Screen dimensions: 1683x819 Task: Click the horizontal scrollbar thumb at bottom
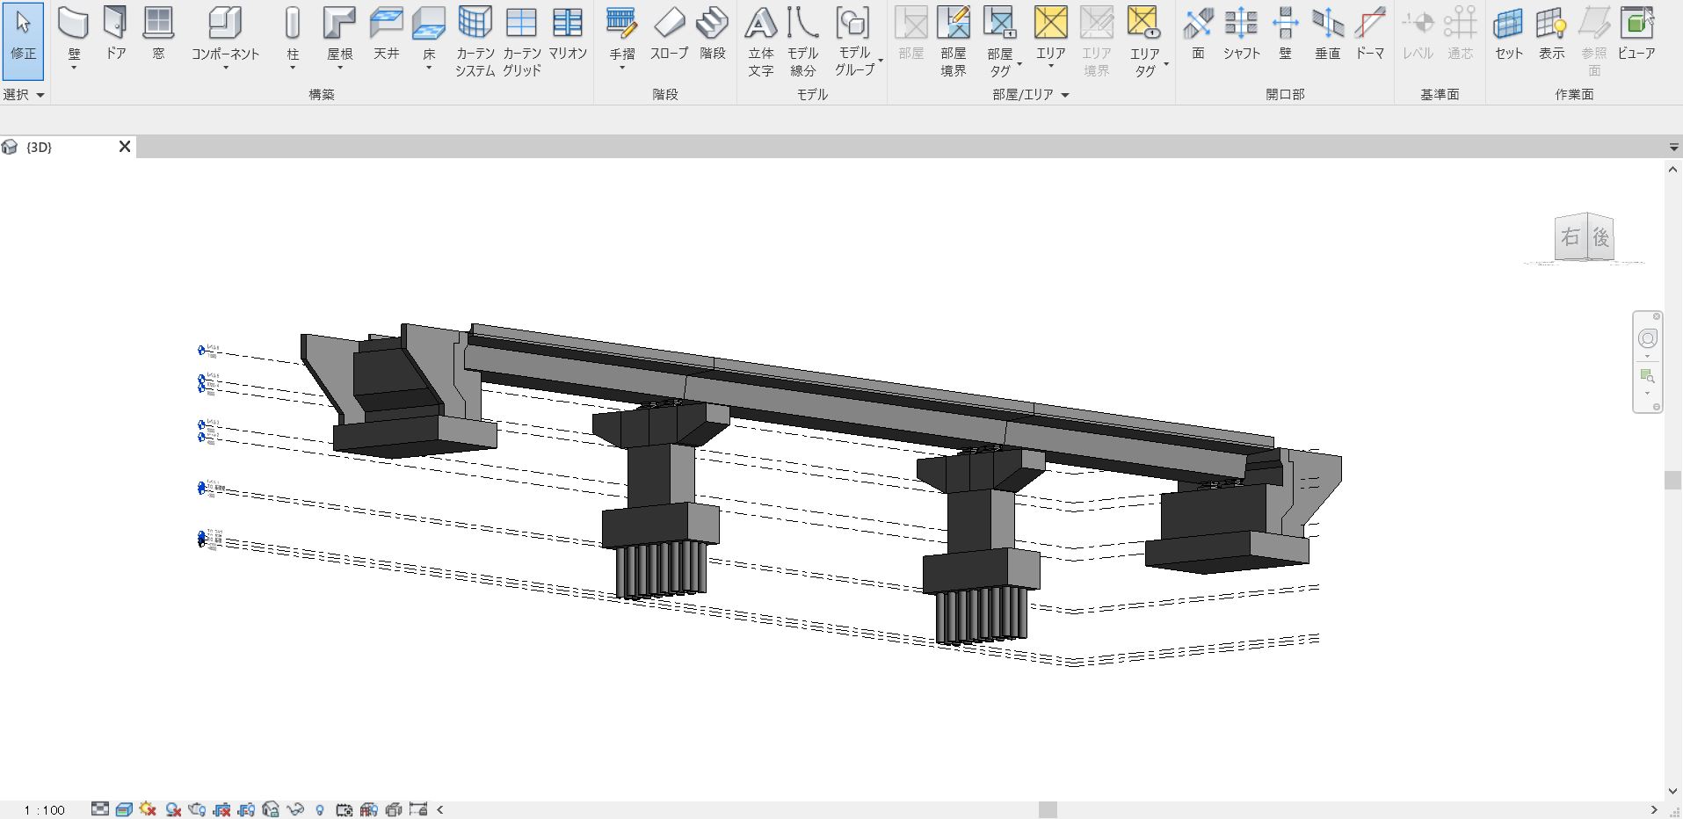pyautogui.click(x=1047, y=809)
